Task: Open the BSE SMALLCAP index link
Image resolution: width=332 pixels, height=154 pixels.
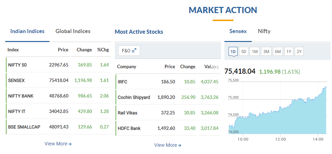Action: click(24, 127)
